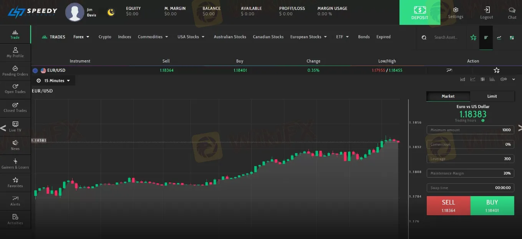Select the Bonds category
522x239 pixels.
(364, 37)
